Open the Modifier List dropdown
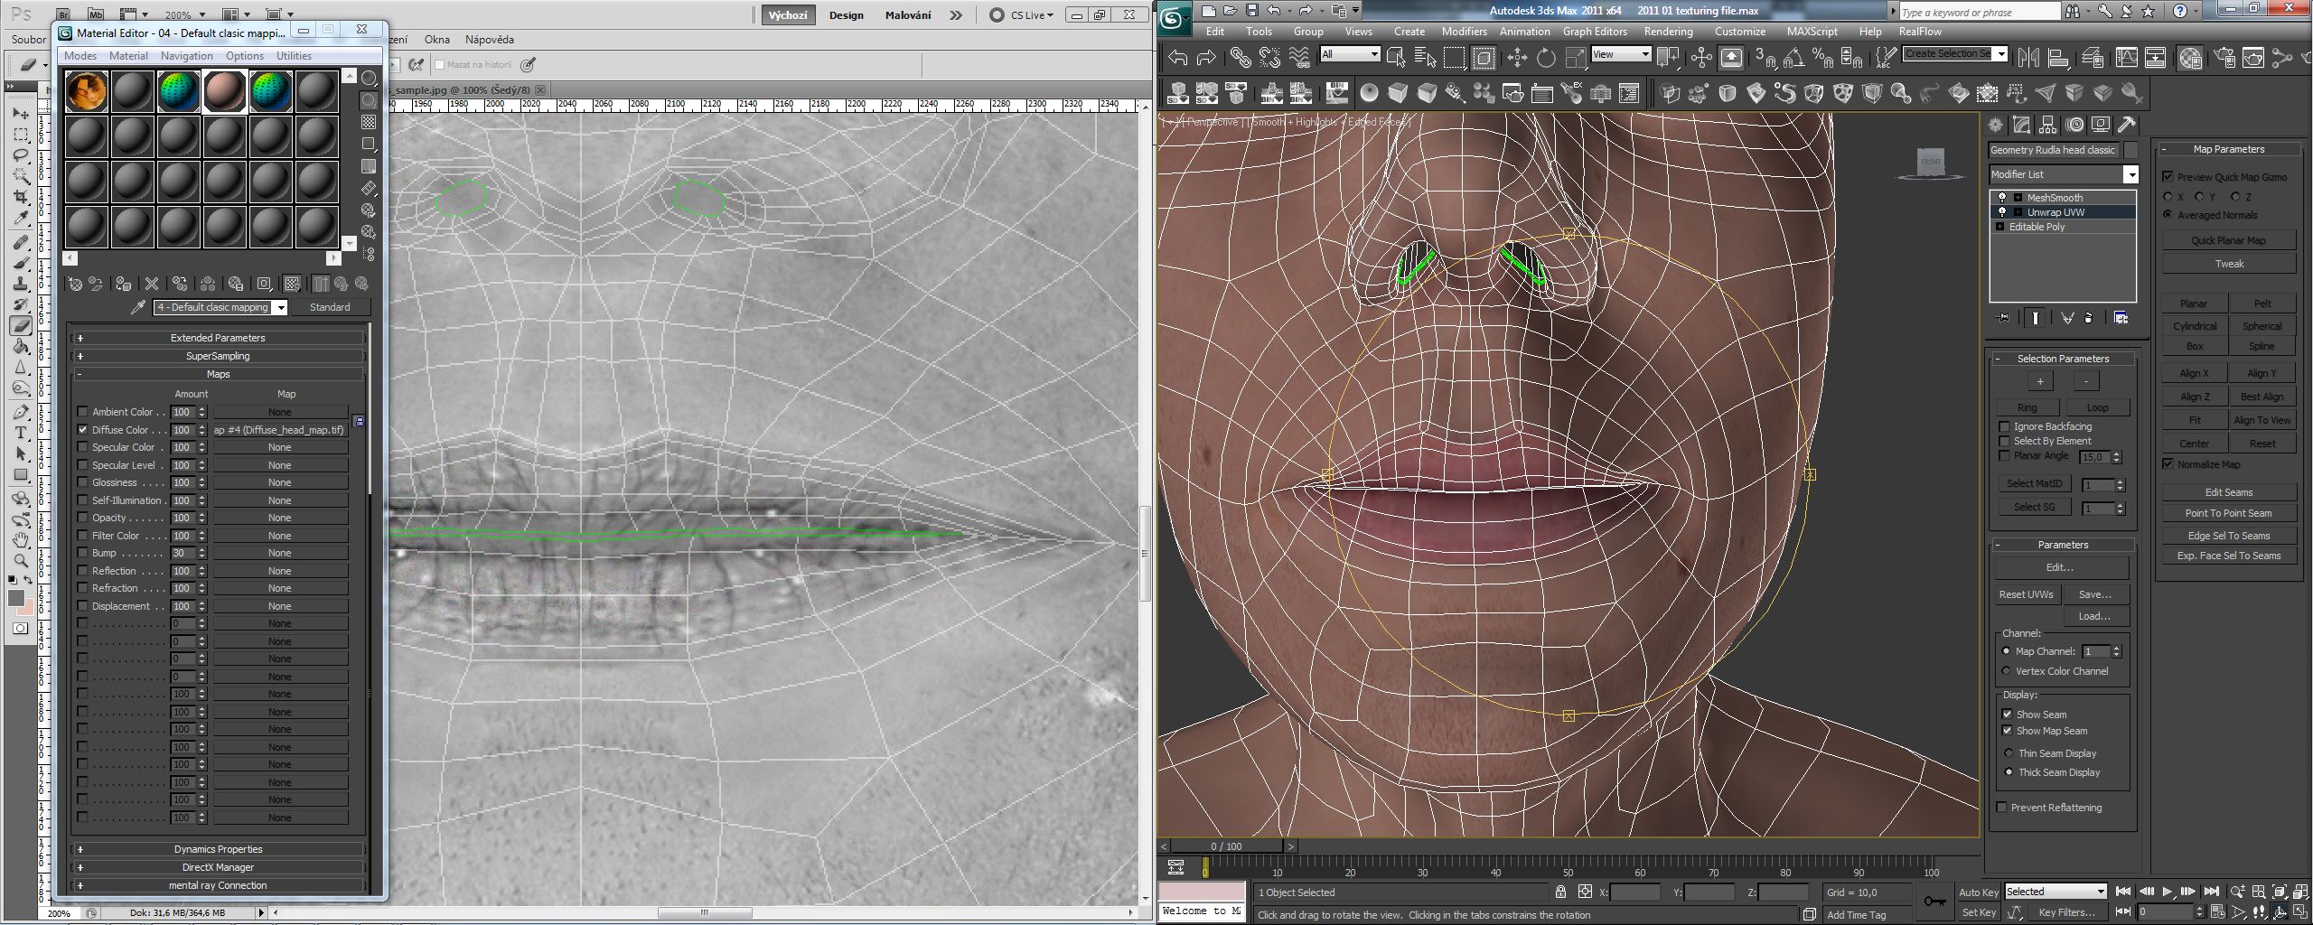The image size is (2313, 925). coord(2064,174)
